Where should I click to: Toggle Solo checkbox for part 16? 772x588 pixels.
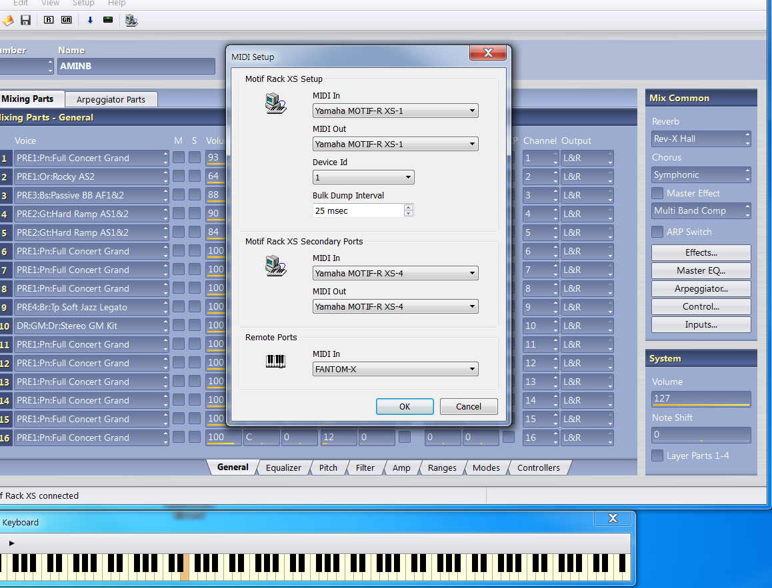pyautogui.click(x=195, y=437)
